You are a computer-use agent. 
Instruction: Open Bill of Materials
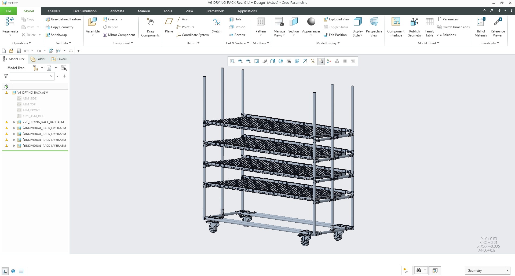tap(481, 27)
